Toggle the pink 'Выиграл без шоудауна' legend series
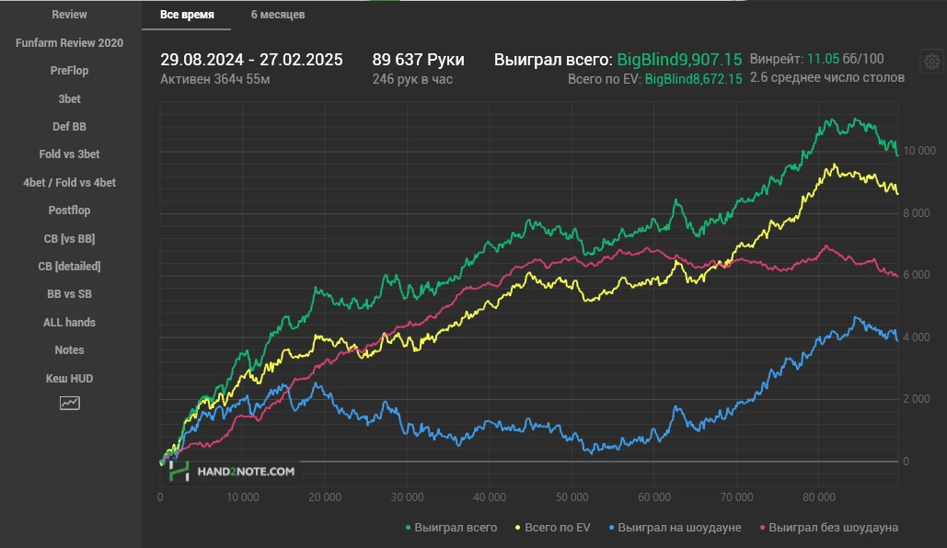947x548 pixels. click(827, 527)
